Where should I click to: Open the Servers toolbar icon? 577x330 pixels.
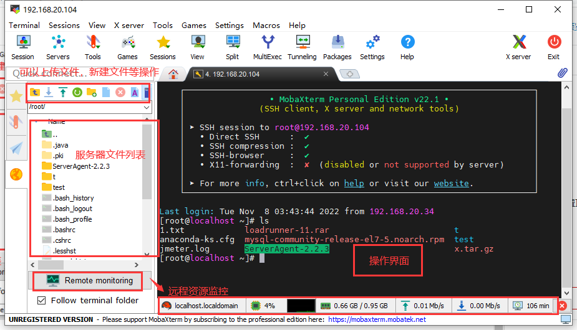click(58, 47)
